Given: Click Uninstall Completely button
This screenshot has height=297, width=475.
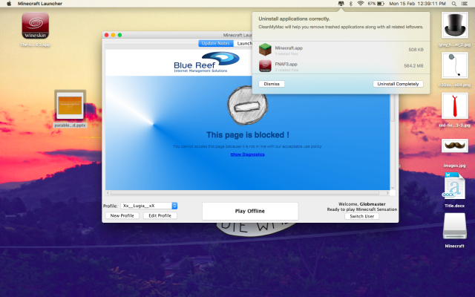Looking at the screenshot, I should (x=398, y=84).
